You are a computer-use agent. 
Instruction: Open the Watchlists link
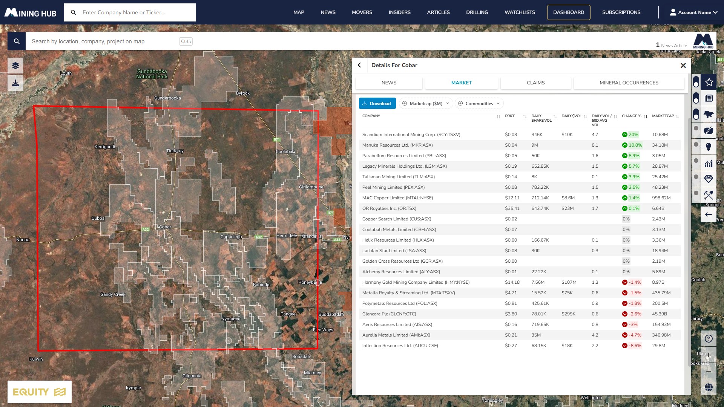point(520,12)
